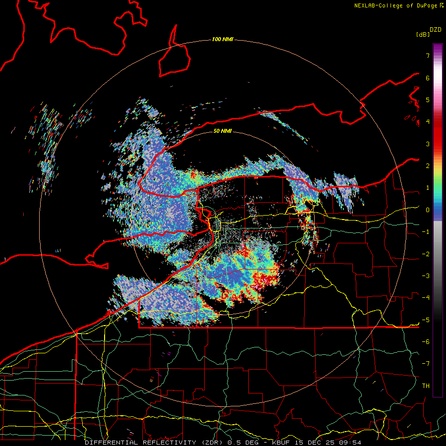Viewport: 446px width, 446px height.
Task: Click the color scale value -4
Action: pos(426,298)
